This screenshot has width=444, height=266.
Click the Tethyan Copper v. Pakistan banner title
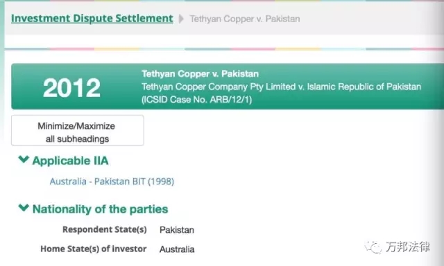200,74
